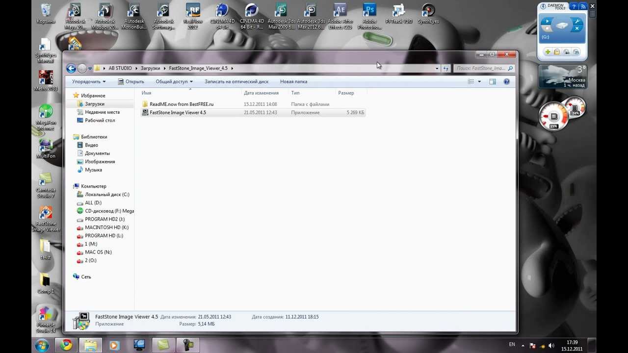
Task: Open Daemon Tools wrench settings button
Action: (x=577, y=21)
